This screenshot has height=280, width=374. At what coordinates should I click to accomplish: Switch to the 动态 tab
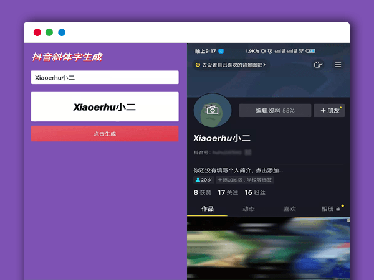(x=248, y=208)
